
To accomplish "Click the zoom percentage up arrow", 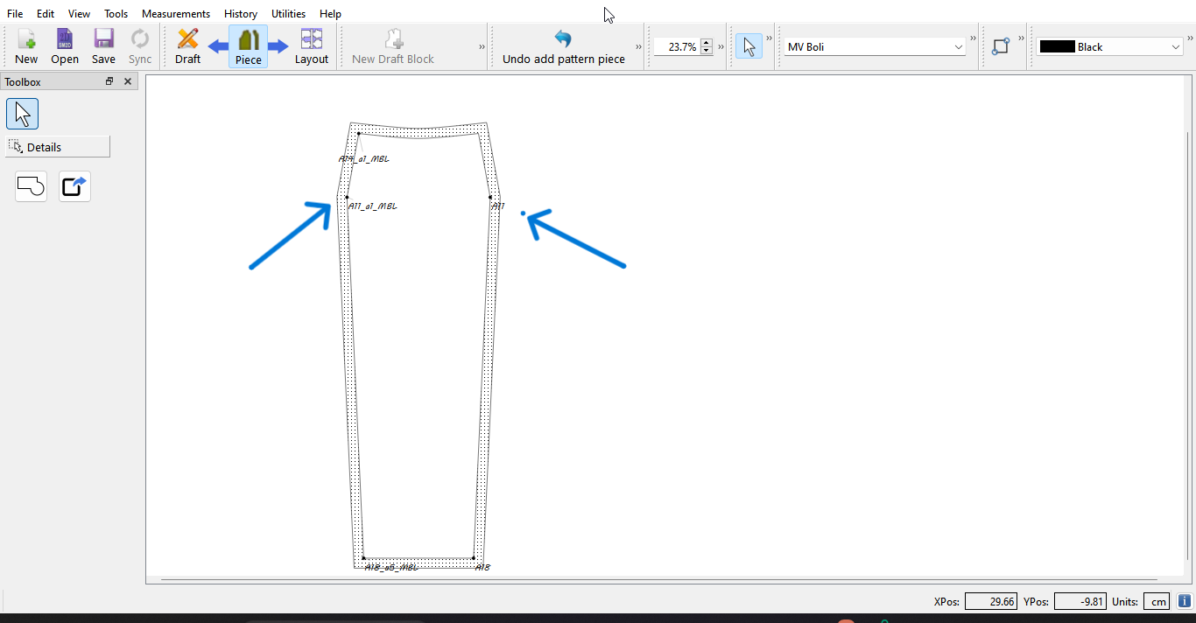I will point(707,43).
